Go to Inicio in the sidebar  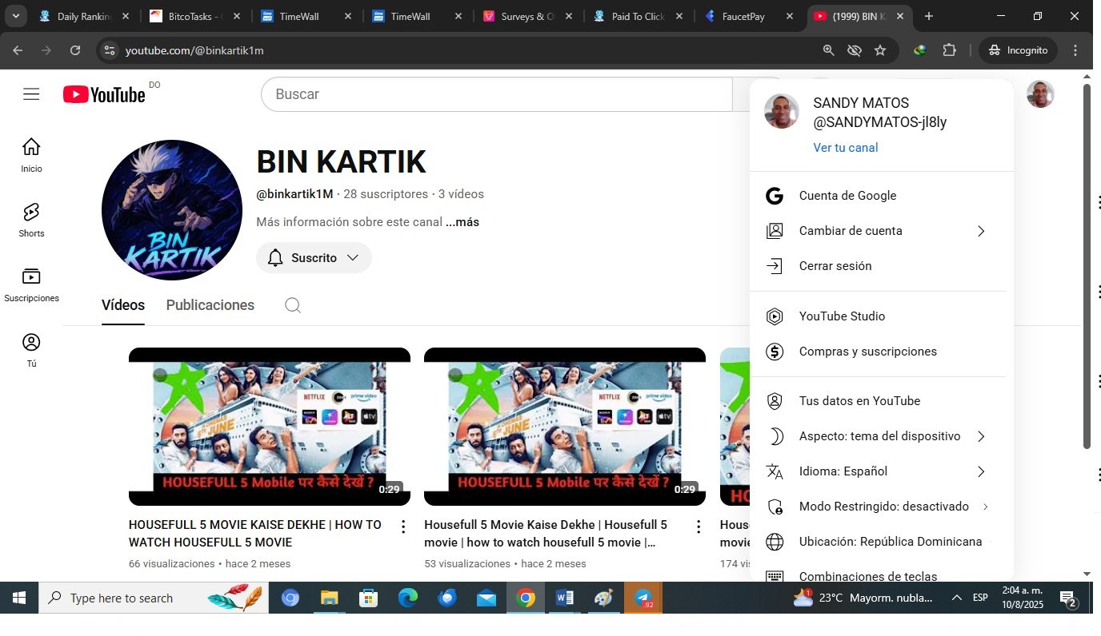(31, 155)
